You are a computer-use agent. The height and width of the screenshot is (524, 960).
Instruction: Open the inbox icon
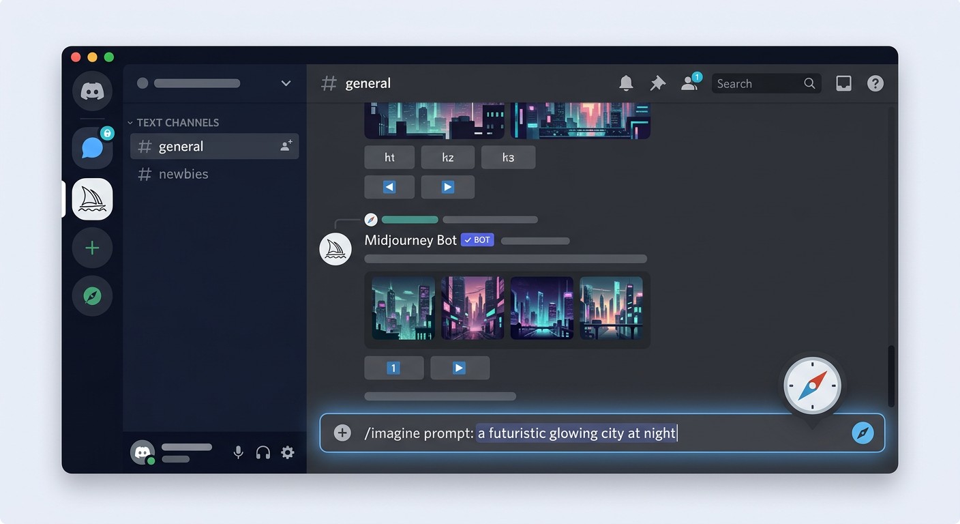click(x=843, y=83)
